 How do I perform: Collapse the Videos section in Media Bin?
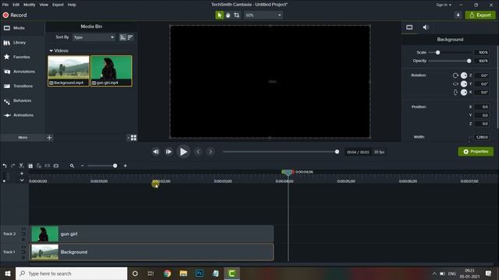coord(51,51)
